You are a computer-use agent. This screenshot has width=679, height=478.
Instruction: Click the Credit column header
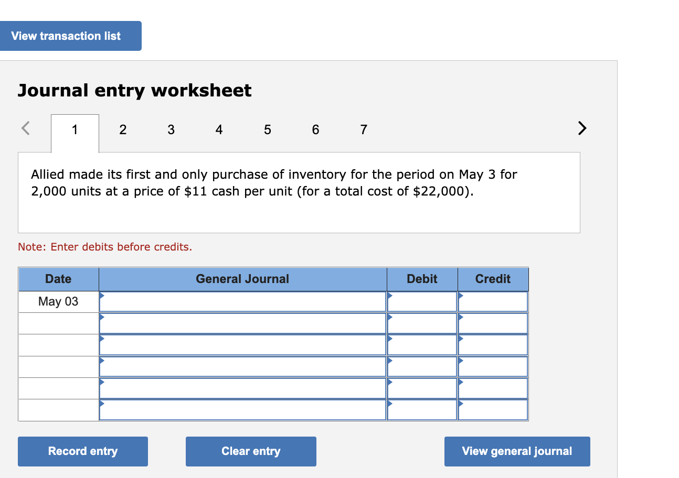[493, 279]
